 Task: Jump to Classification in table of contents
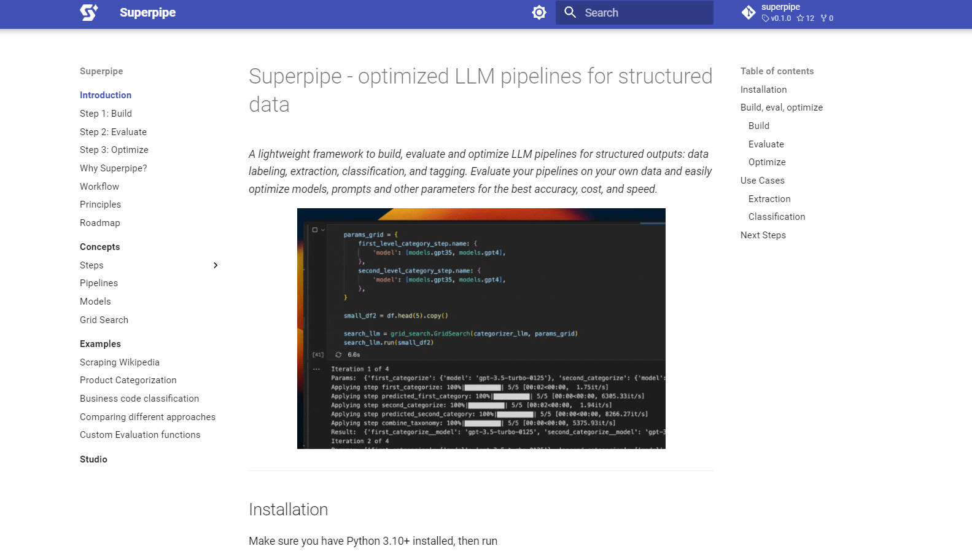(x=776, y=217)
